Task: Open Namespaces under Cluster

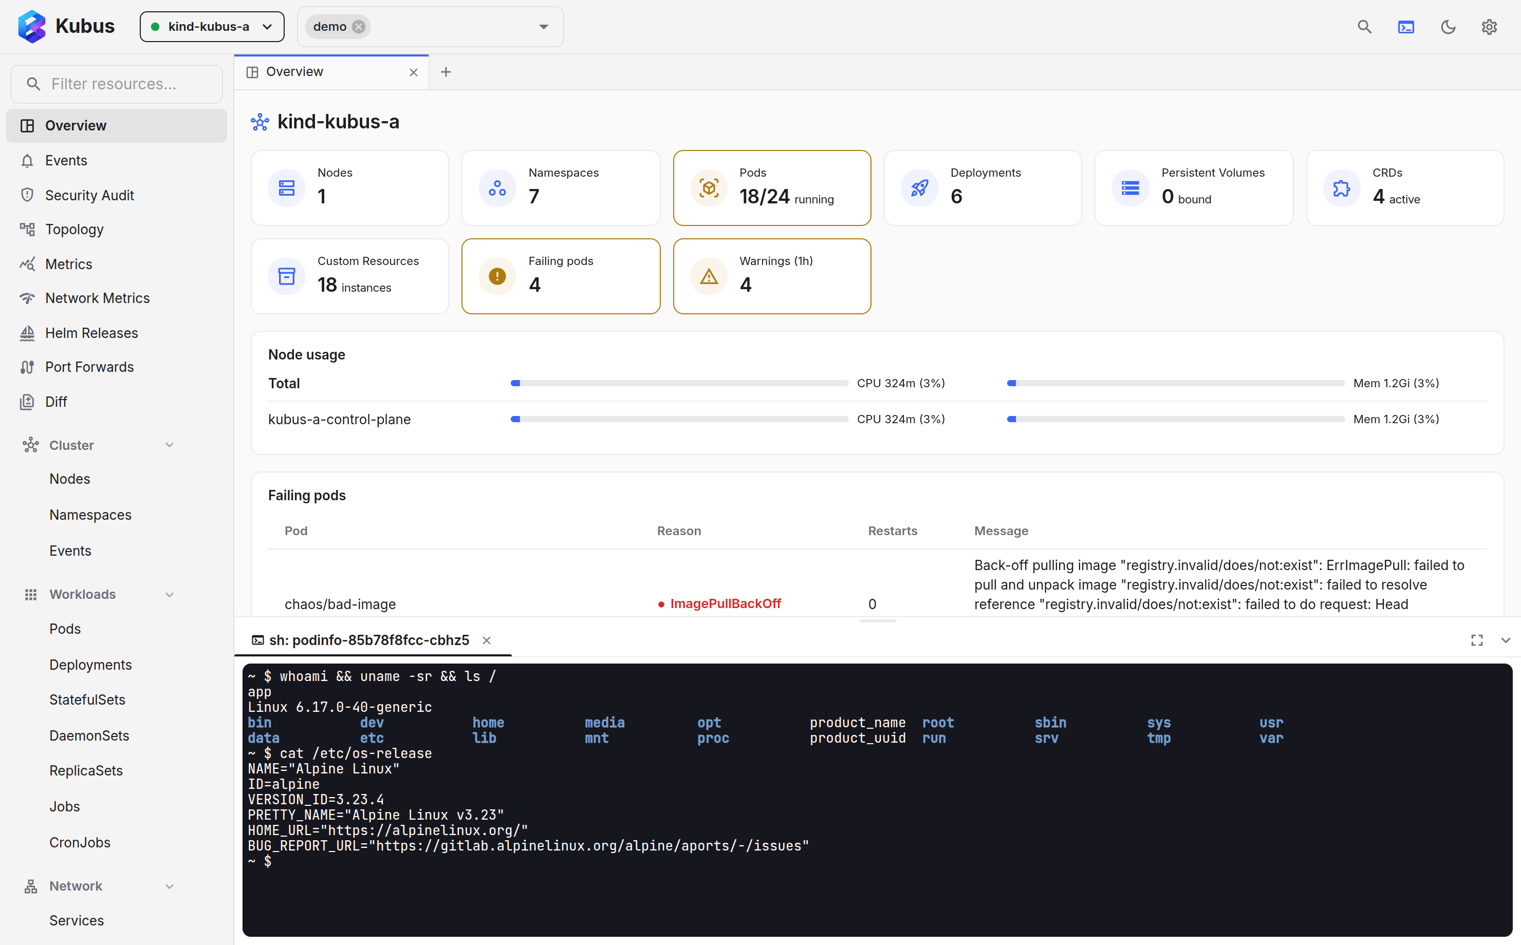Action: pyautogui.click(x=90, y=515)
